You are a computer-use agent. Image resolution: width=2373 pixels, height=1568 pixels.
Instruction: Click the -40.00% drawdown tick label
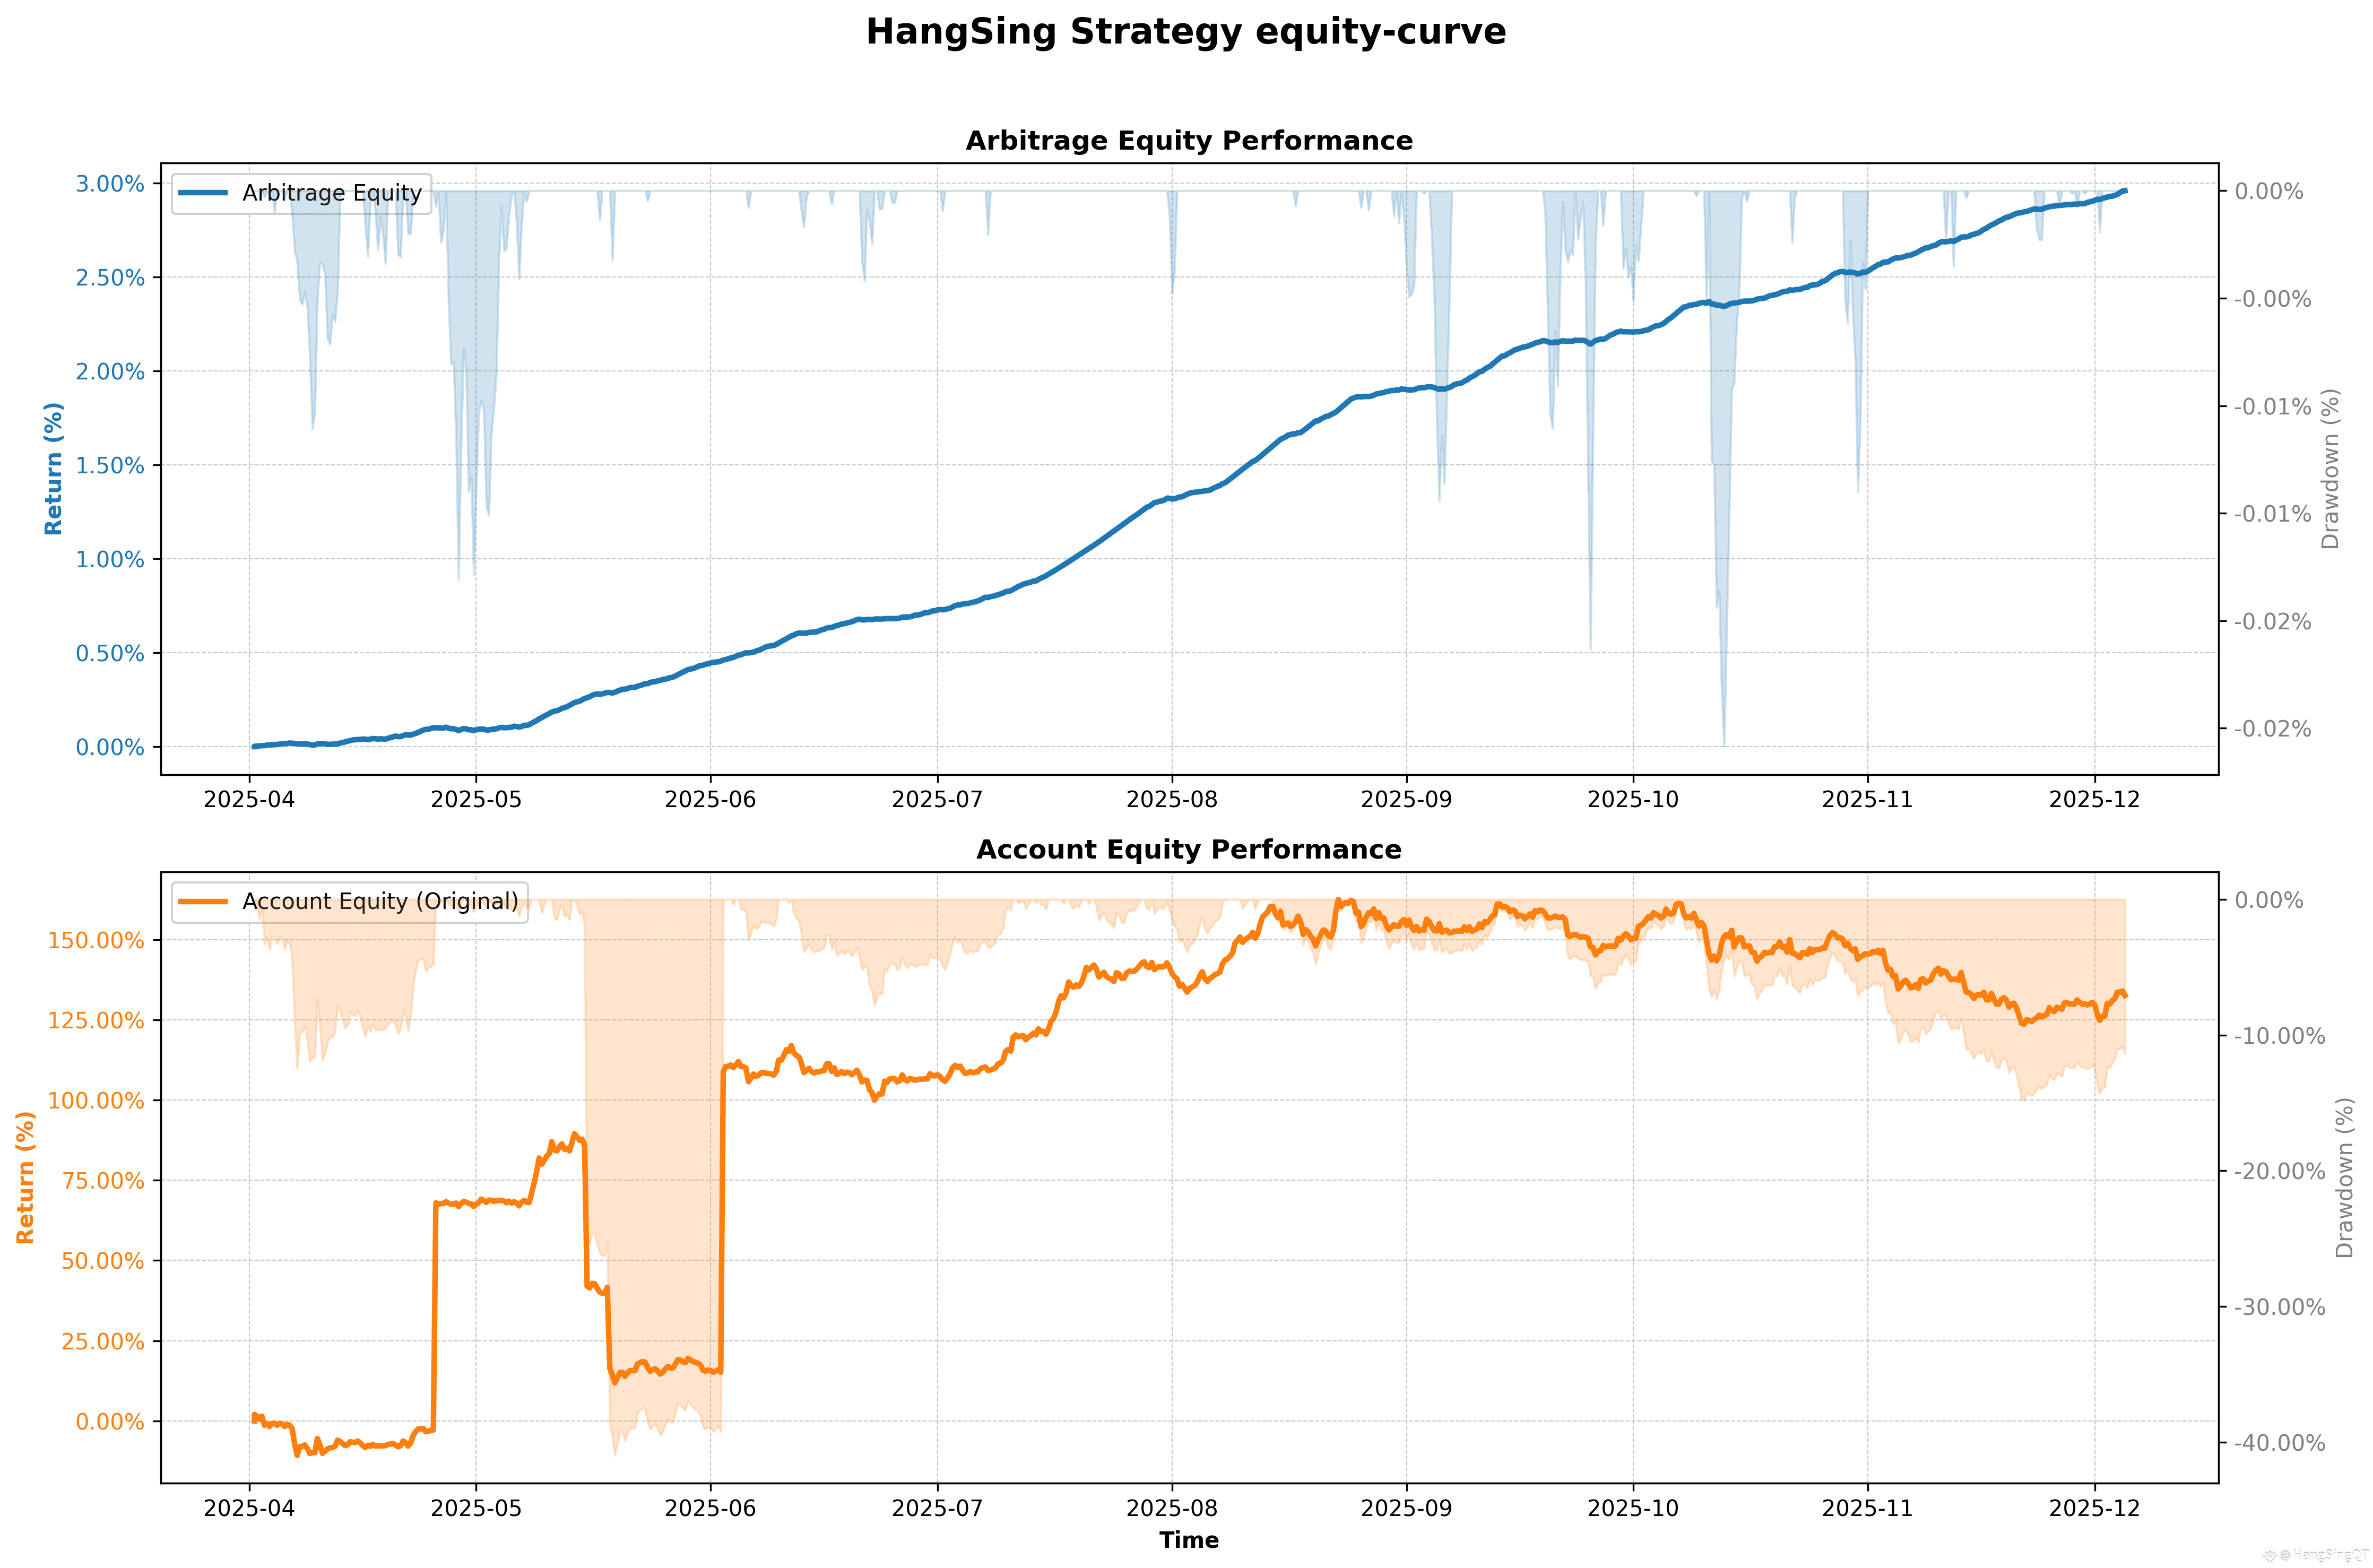pos(2280,1443)
